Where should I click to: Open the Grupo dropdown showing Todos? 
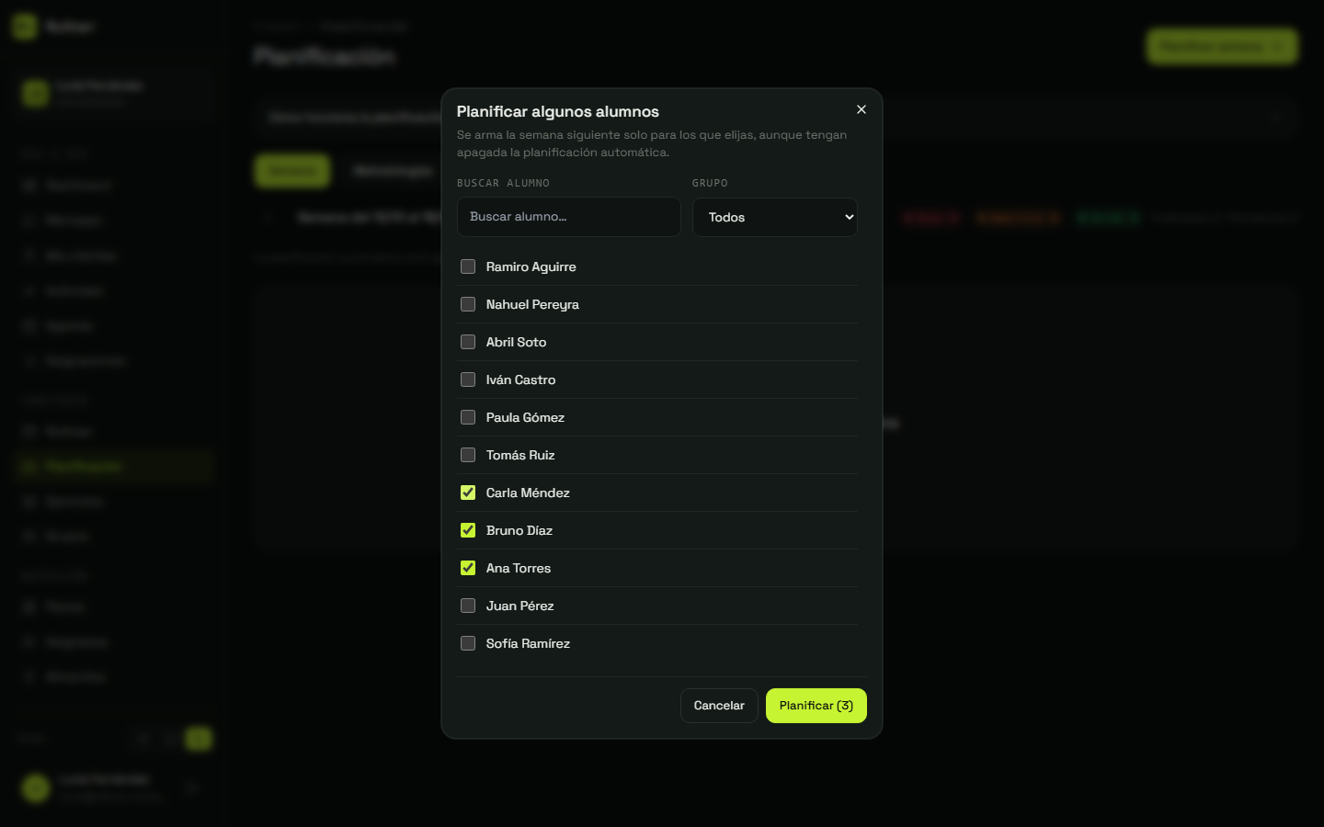[775, 217]
